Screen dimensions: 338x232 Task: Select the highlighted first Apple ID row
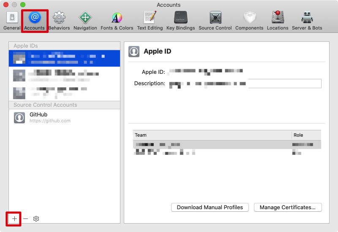(x=65, y=59)
